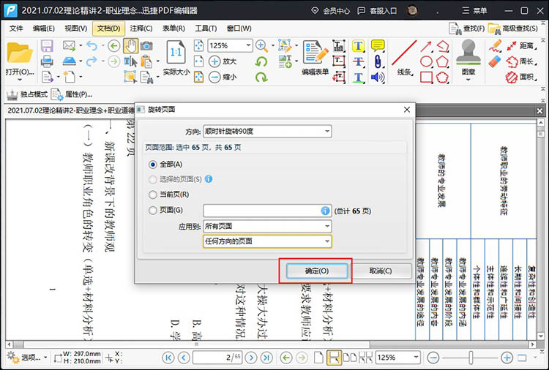Click the save floppy disk icon
Image resolution: width=549 pixels, height=370 pixels.
click(x=47, y=46)
